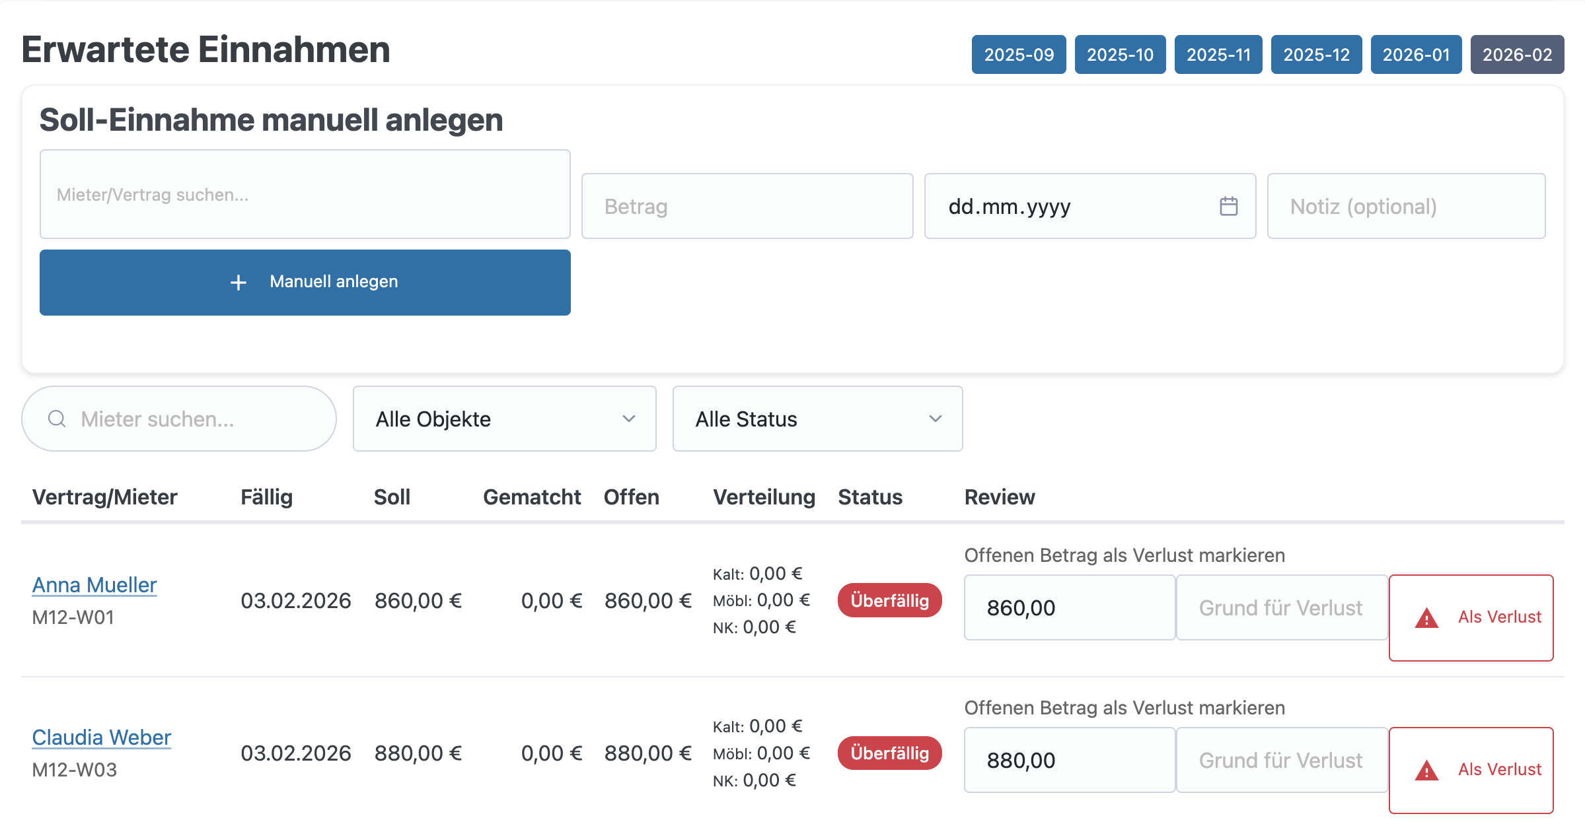This screenshot has width=1585, height=824.
Task: Click the Notiz (optional) field
Action: (1405, 206)
